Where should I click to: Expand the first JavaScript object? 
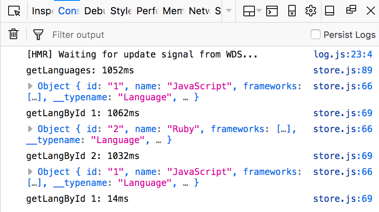point(30,86)
